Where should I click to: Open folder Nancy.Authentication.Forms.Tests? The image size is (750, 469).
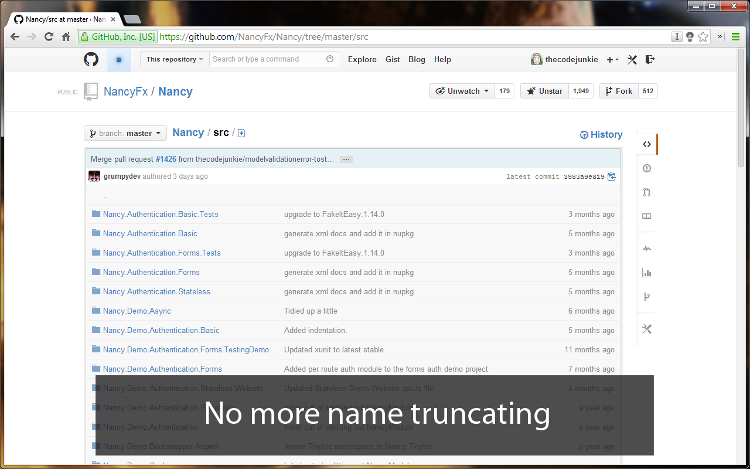[162, 253]
